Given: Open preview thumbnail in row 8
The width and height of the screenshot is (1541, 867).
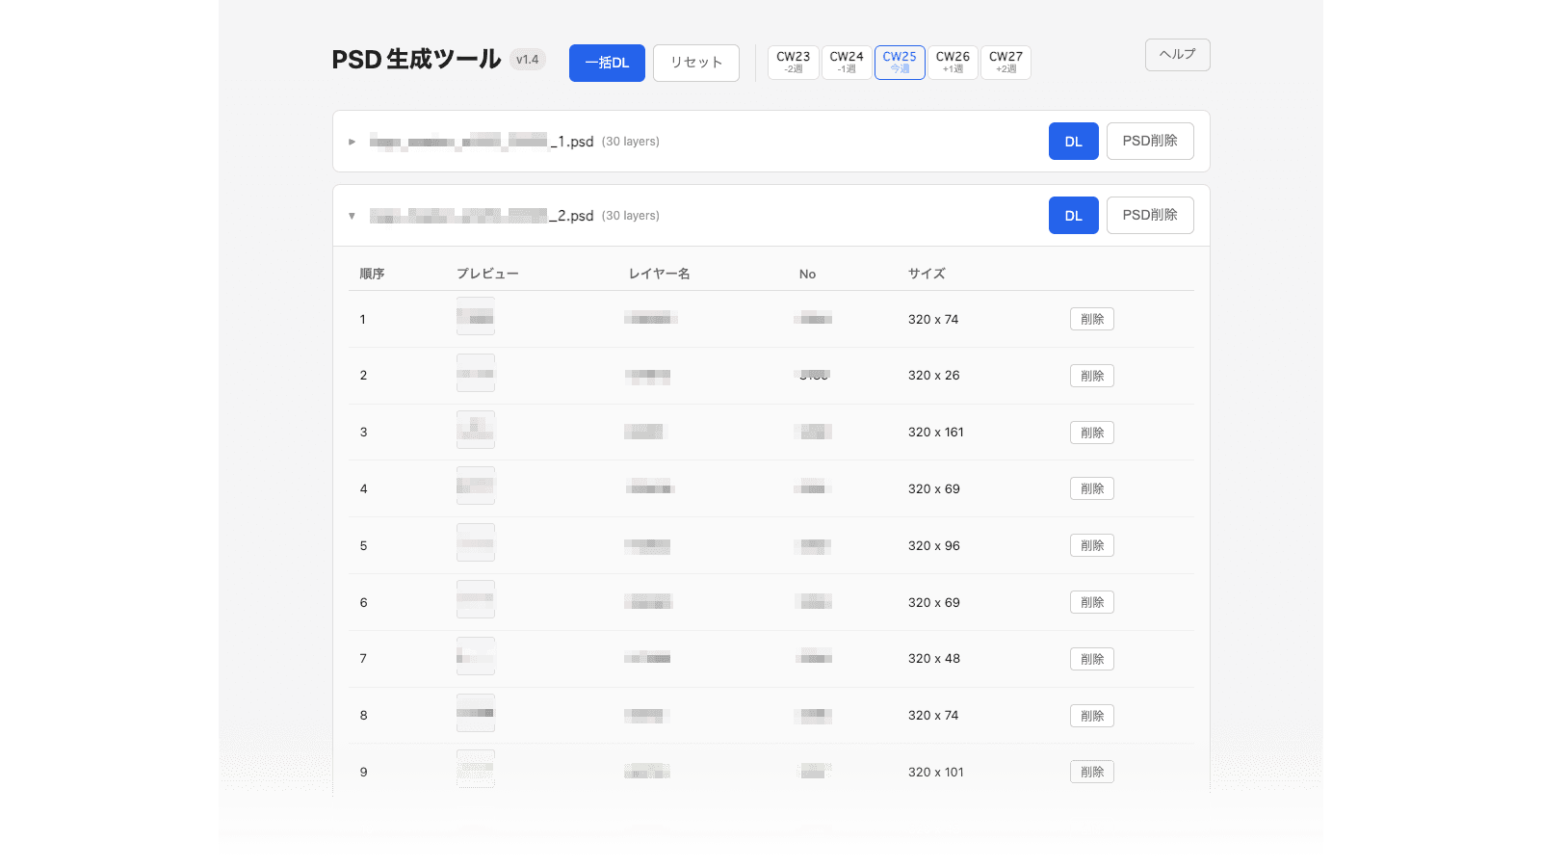Looking at the screenshot, I should pos(476,713).
